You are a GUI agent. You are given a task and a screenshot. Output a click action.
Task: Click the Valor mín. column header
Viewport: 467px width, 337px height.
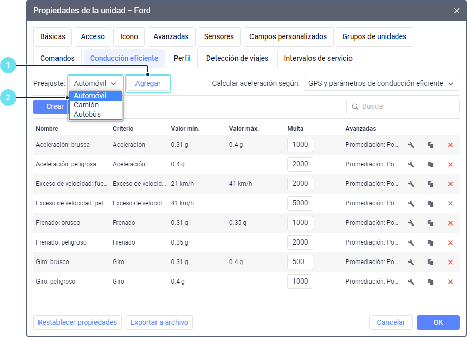click(x=185, y=129)
